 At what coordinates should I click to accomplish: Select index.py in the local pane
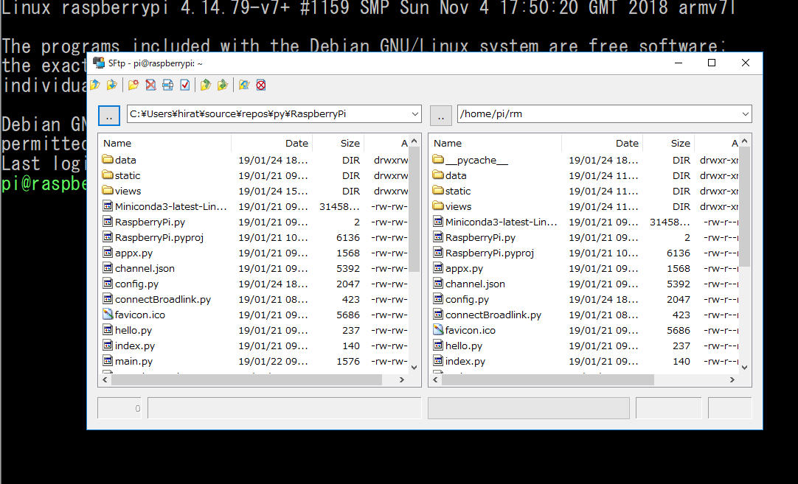tap(135, 346)
